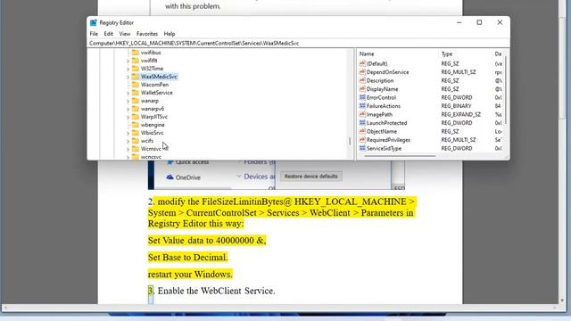Select the wanarp folder icon
The width and height of the screenshot is (571, 321).
pyautogui.click(x=135, y=101)
